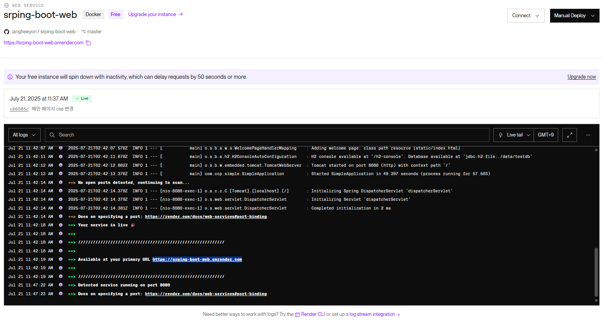Click the Free plan badge
The height and width of the screenshot is (322, 603).
tap(115, 15)
